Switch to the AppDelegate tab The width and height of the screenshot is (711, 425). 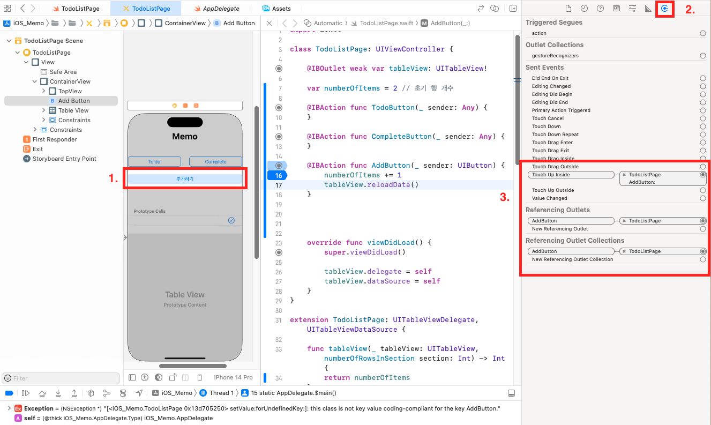[x=216, y=9]
